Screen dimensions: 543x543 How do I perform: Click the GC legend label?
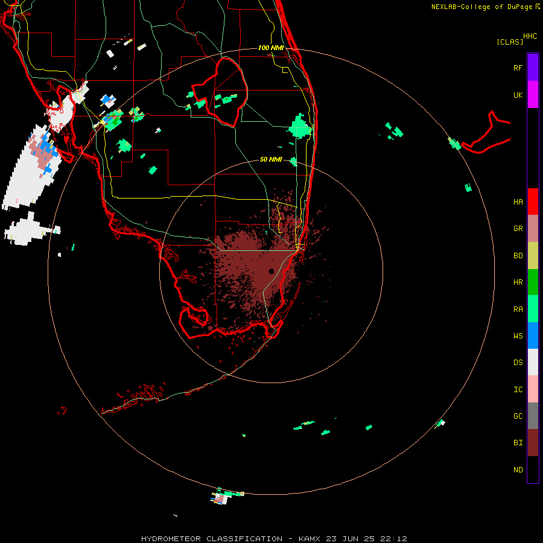click(518, 416)
